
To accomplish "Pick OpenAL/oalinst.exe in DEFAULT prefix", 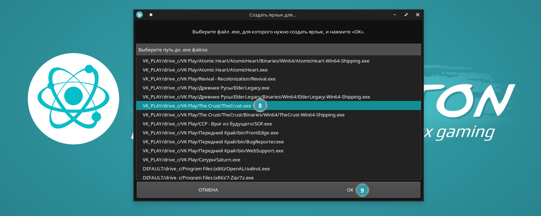I will click(x=279, y=169).
